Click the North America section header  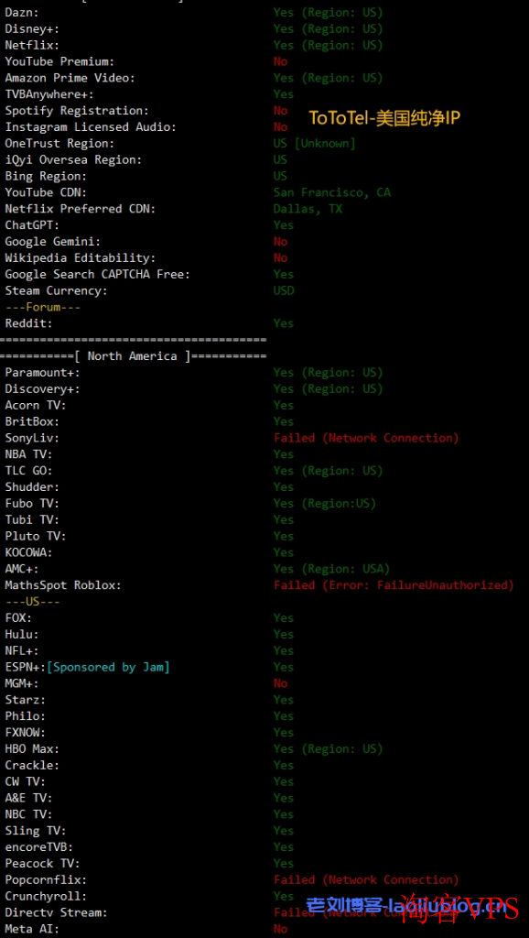point(133,356)
